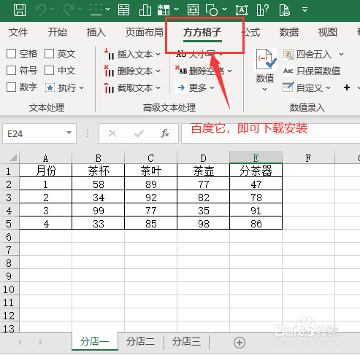Select column A header
The width and height of the screenshot is (360, 355).
45,158
